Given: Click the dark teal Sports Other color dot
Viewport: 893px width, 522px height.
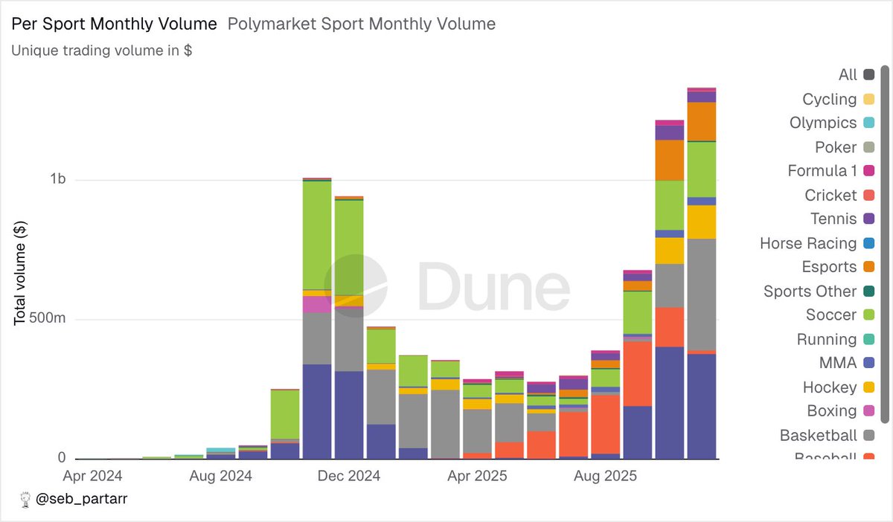Looking at the screenshot, I should 869,291.
